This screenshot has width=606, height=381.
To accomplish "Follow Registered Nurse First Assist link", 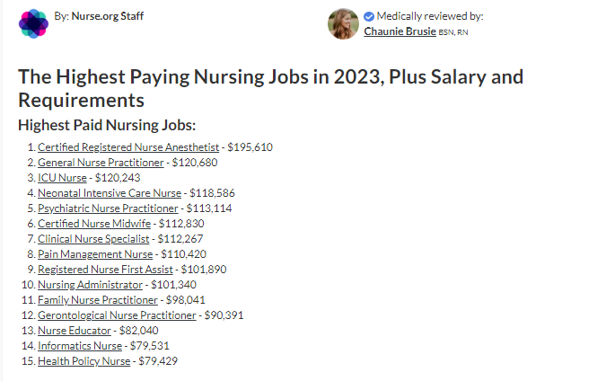I will click(x=105, y=270).
